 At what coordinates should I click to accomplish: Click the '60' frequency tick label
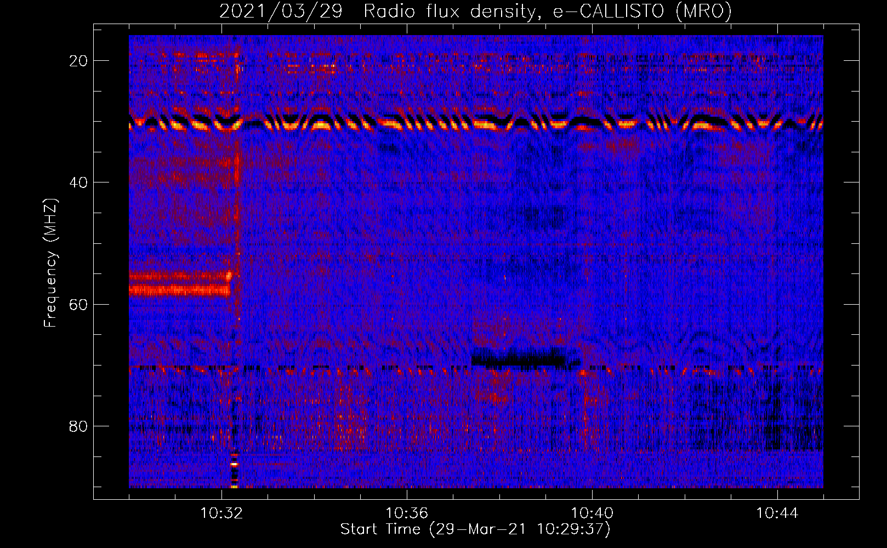(78, 304)
